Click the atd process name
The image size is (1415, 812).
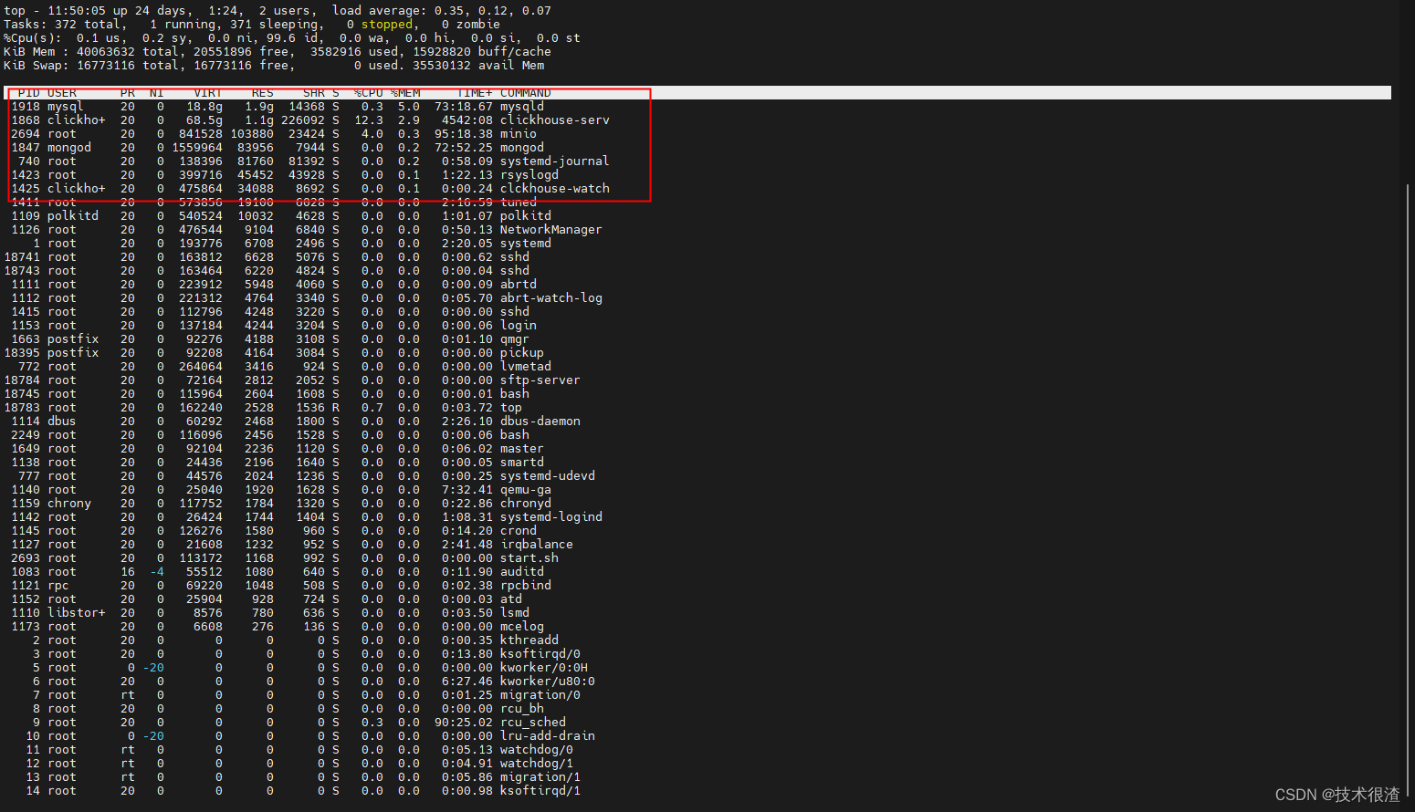[x=511, y=599]
